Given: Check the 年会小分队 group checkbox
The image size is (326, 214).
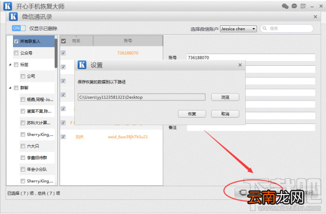Looking at the screenshot, I should click(23, 169).
